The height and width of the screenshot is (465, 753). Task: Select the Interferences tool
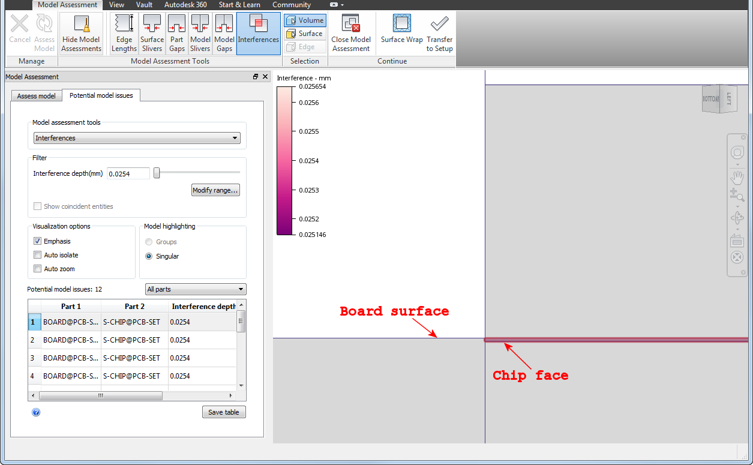pos(259,33)
